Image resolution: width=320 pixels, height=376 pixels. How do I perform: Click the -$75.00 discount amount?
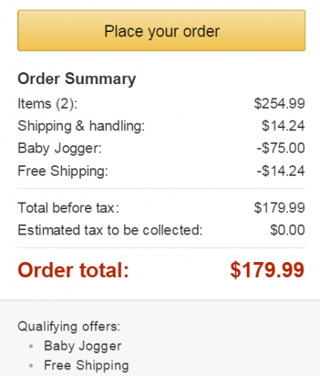pos(281,148)
